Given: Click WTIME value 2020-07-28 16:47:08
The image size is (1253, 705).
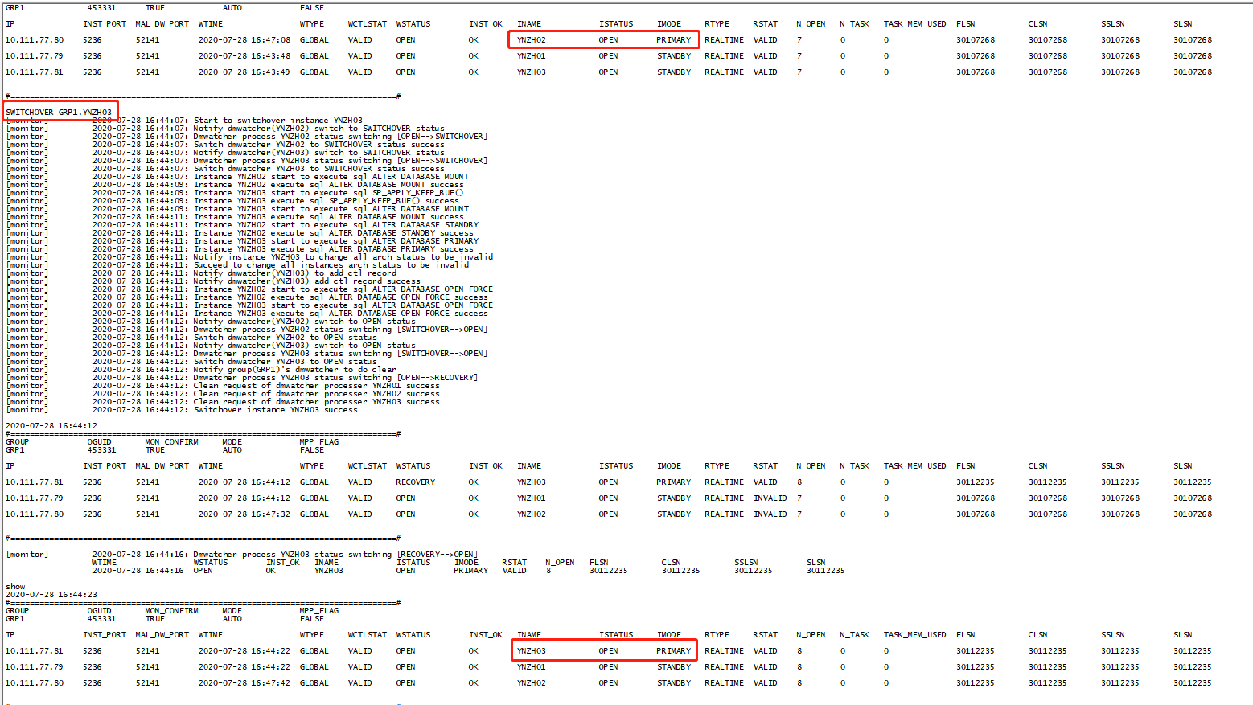Looking at the screenshot, I should [244, 39].
